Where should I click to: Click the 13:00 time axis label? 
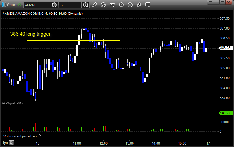tap(129, 143)
